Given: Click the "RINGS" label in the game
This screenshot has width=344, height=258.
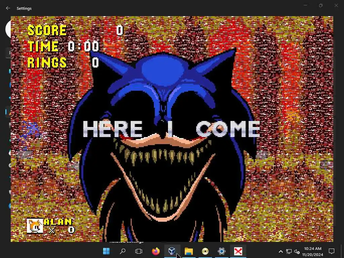Looking at the screenshot, I should click(x=47, y=62).
